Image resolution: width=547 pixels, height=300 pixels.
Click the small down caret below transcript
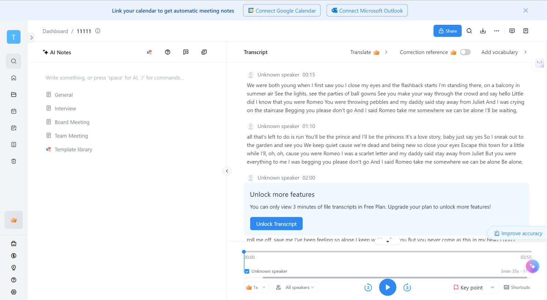pos(388,241)
